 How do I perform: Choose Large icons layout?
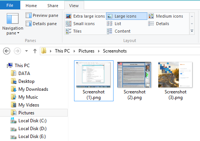[x=127, y=16]
